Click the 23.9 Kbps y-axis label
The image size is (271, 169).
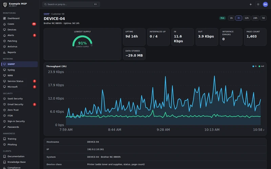coord(56,72)
